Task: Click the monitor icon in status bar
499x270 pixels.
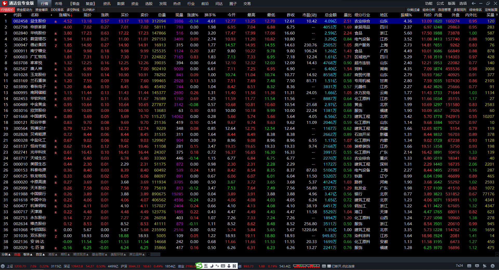Action: click(477, 266)
